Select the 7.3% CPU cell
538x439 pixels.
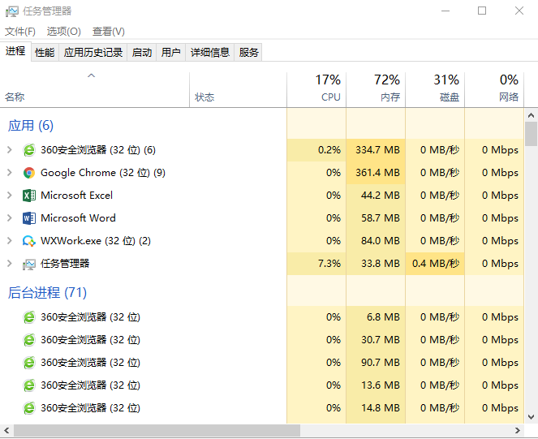coord(316,264)
